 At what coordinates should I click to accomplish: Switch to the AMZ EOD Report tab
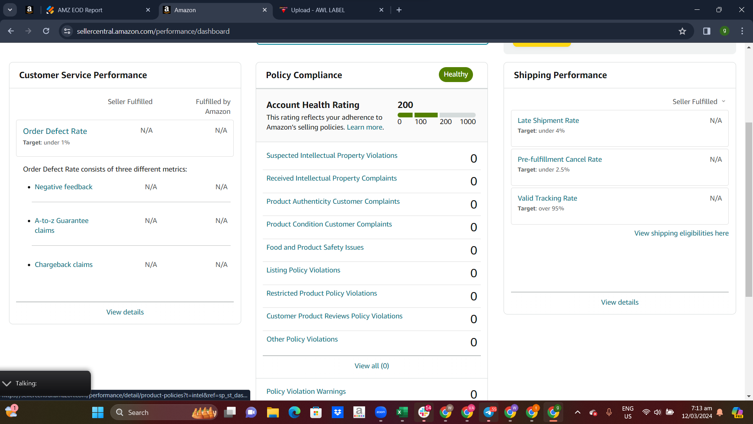(x=98, y=10)
